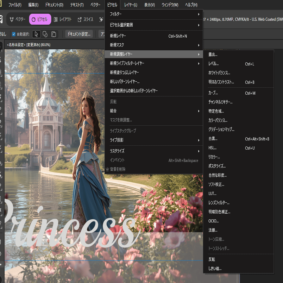The width and height of the screenshot is (283, 283).
Task: Switch to the レイアウト studio
Action: click(x=63, y=19)
